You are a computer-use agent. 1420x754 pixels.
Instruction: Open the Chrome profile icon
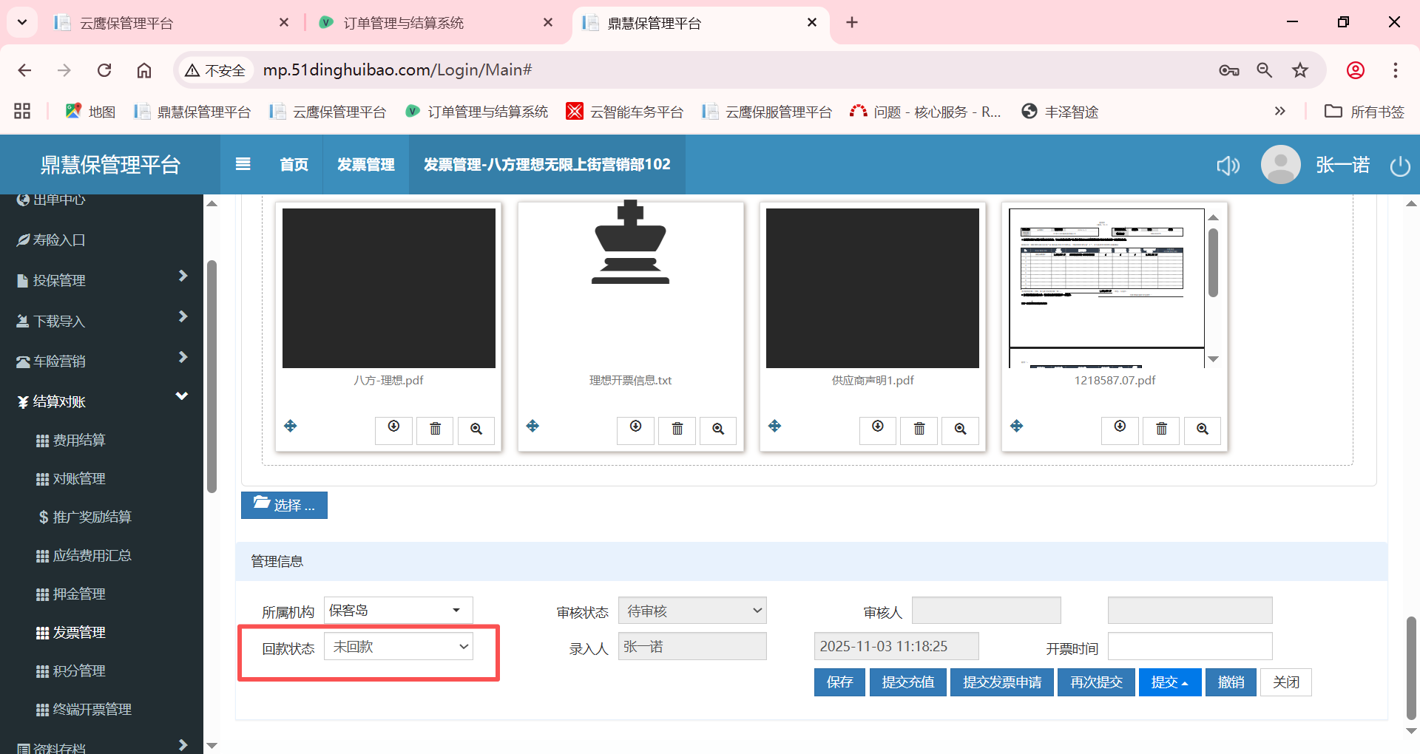[1356, 70]
